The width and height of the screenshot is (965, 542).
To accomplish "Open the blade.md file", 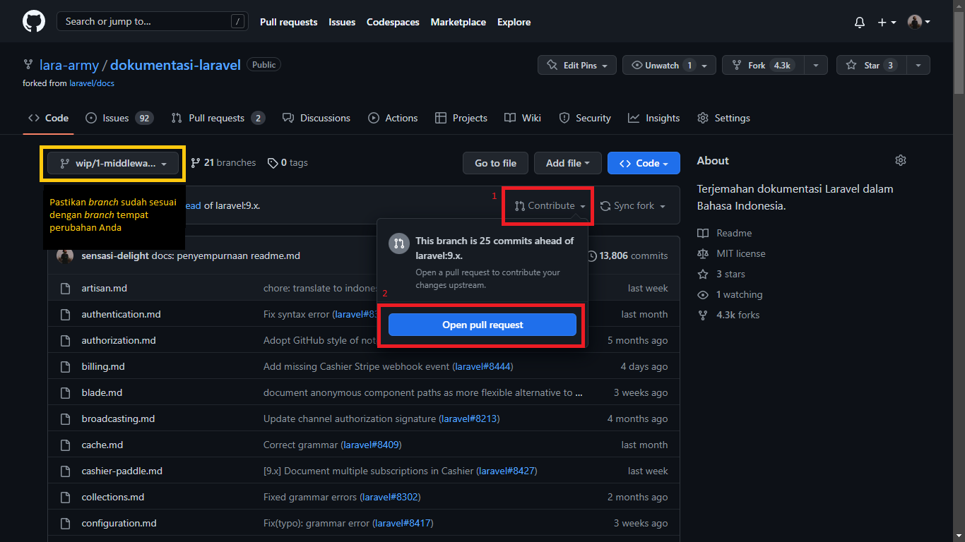I will [102, 392].
